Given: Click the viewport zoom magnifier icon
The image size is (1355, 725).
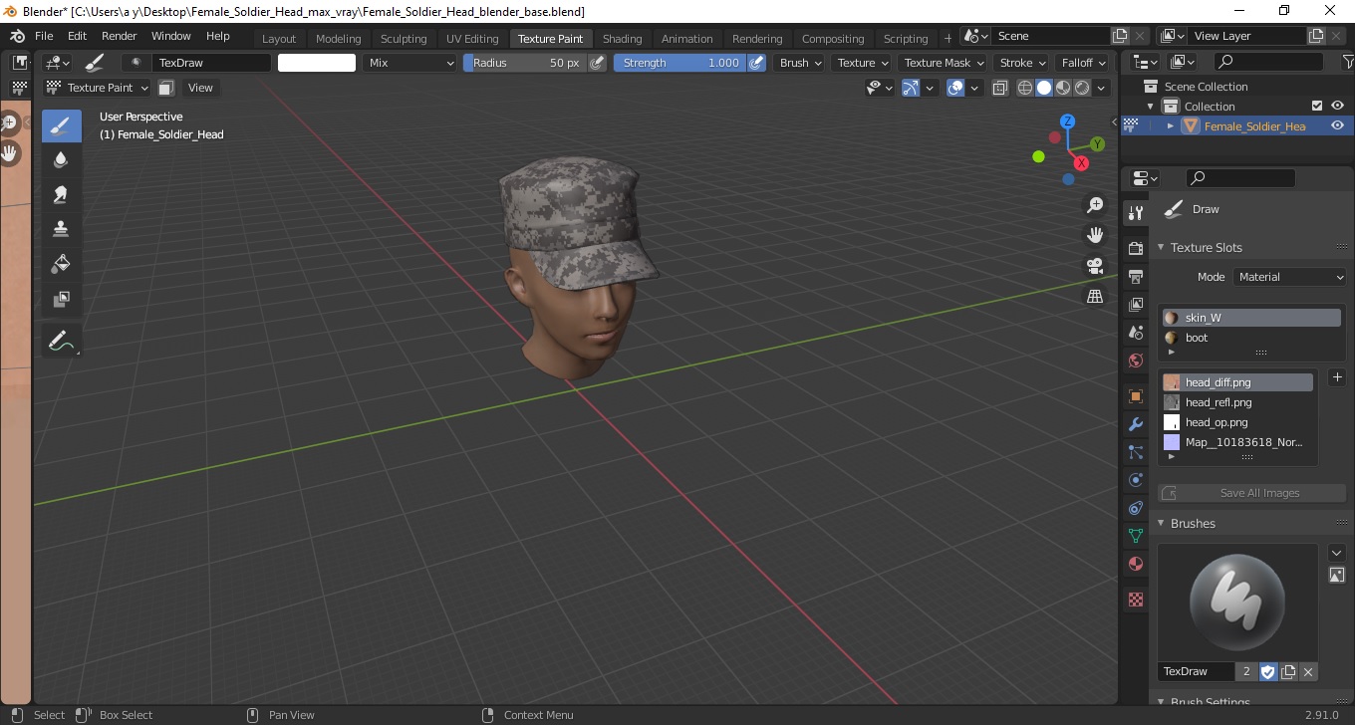Looking at the screenshot, I should [1095, 205].
